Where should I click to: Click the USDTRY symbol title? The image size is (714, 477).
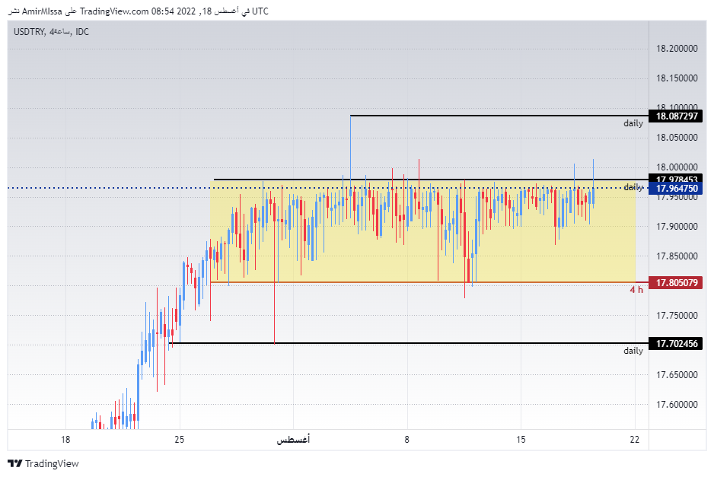29,32
